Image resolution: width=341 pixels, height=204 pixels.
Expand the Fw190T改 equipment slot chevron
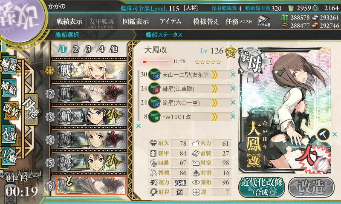[214, 117]
